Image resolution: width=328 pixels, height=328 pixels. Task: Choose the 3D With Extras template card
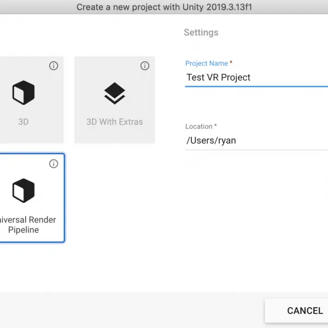coord(115,100)
